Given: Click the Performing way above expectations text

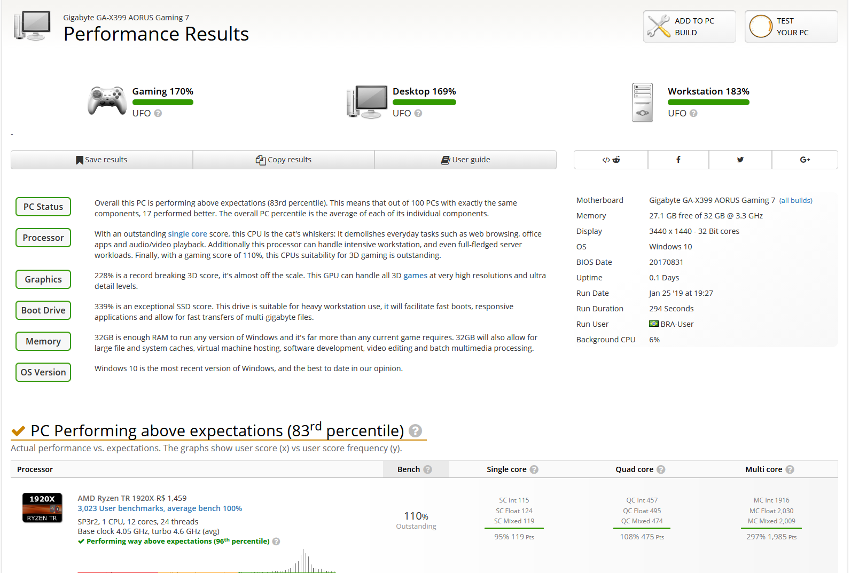Looking at the screenshot, I should [178, 541].
